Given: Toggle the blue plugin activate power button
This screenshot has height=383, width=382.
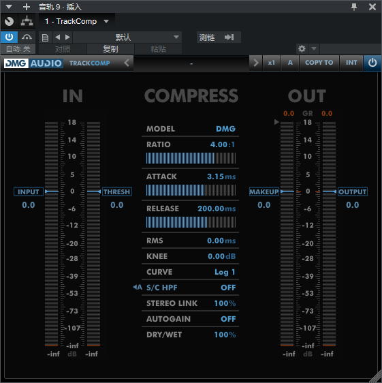Looking at the screenshot, I should click(x=9, y=37).
